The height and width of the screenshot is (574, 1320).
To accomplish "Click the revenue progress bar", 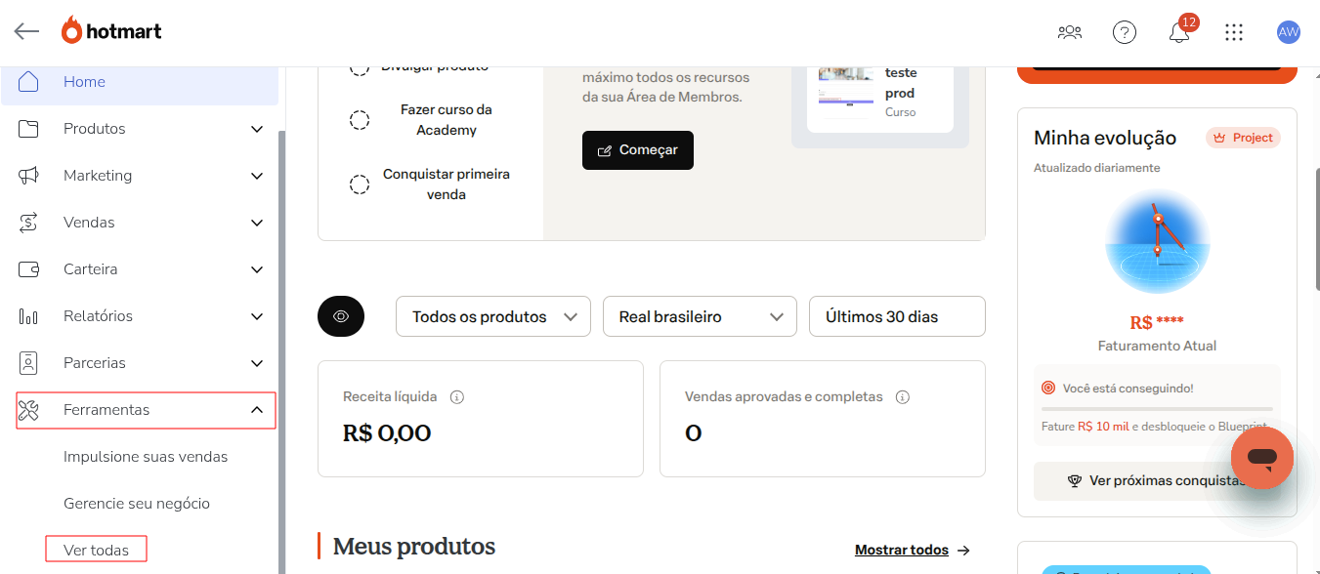I will [1157, 408].
